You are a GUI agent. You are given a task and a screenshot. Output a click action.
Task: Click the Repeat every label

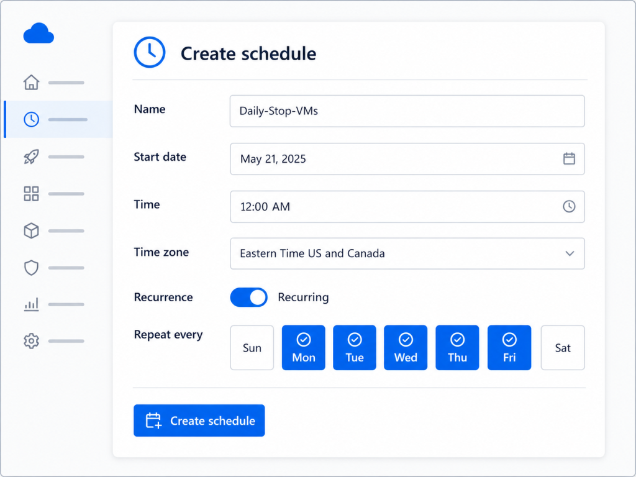[x=168, y=335]
